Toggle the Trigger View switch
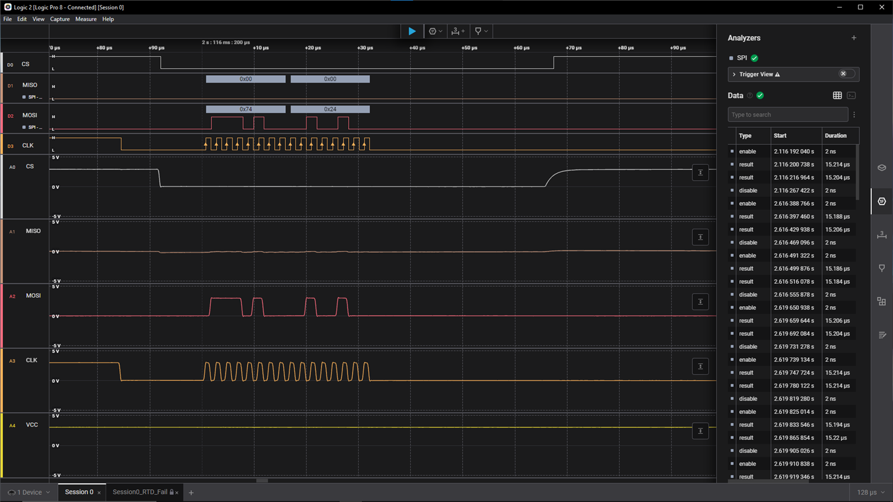This screenshot has width=893, height=502. pos(847,74)
